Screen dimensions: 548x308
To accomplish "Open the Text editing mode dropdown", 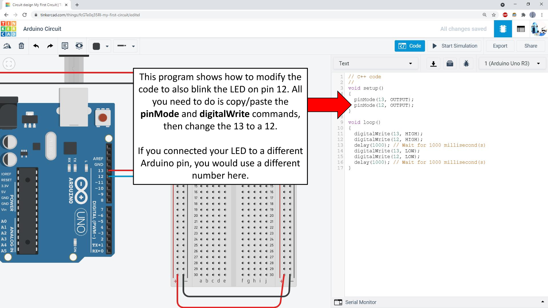I will coord(375,64).
